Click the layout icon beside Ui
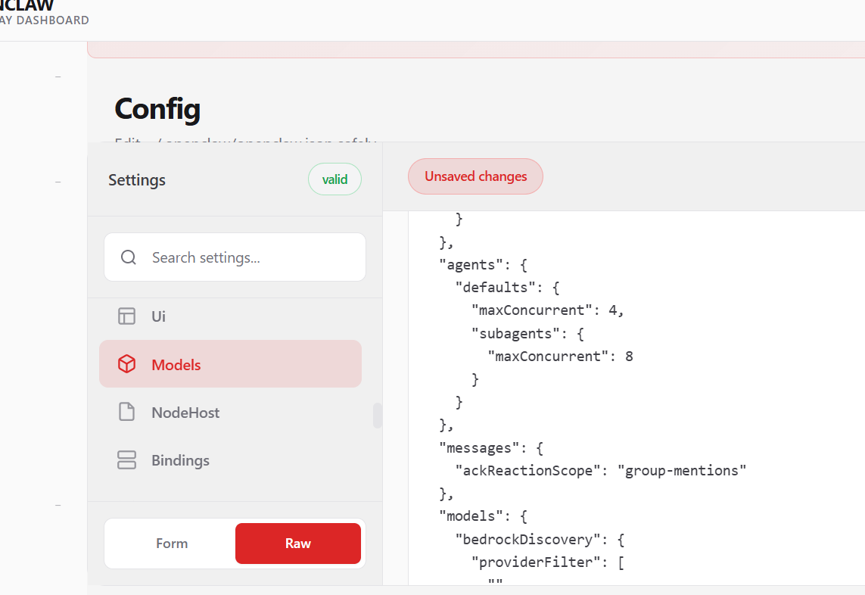Image resolution: width=865 pixels, height=595 pixels. [x=126, y=316]
